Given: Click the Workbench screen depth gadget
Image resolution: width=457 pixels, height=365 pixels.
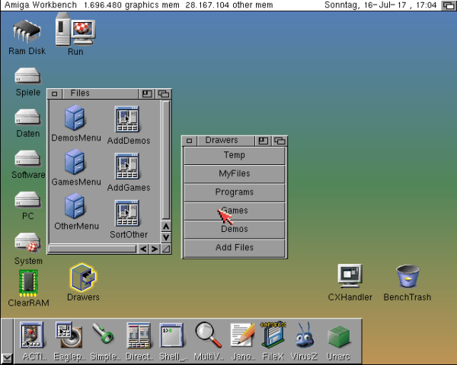Looking at the screenshot, I should coord(449,5).
